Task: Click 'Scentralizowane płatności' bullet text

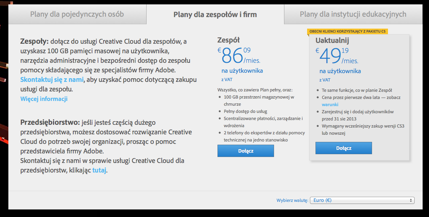Action: [263, 122]
